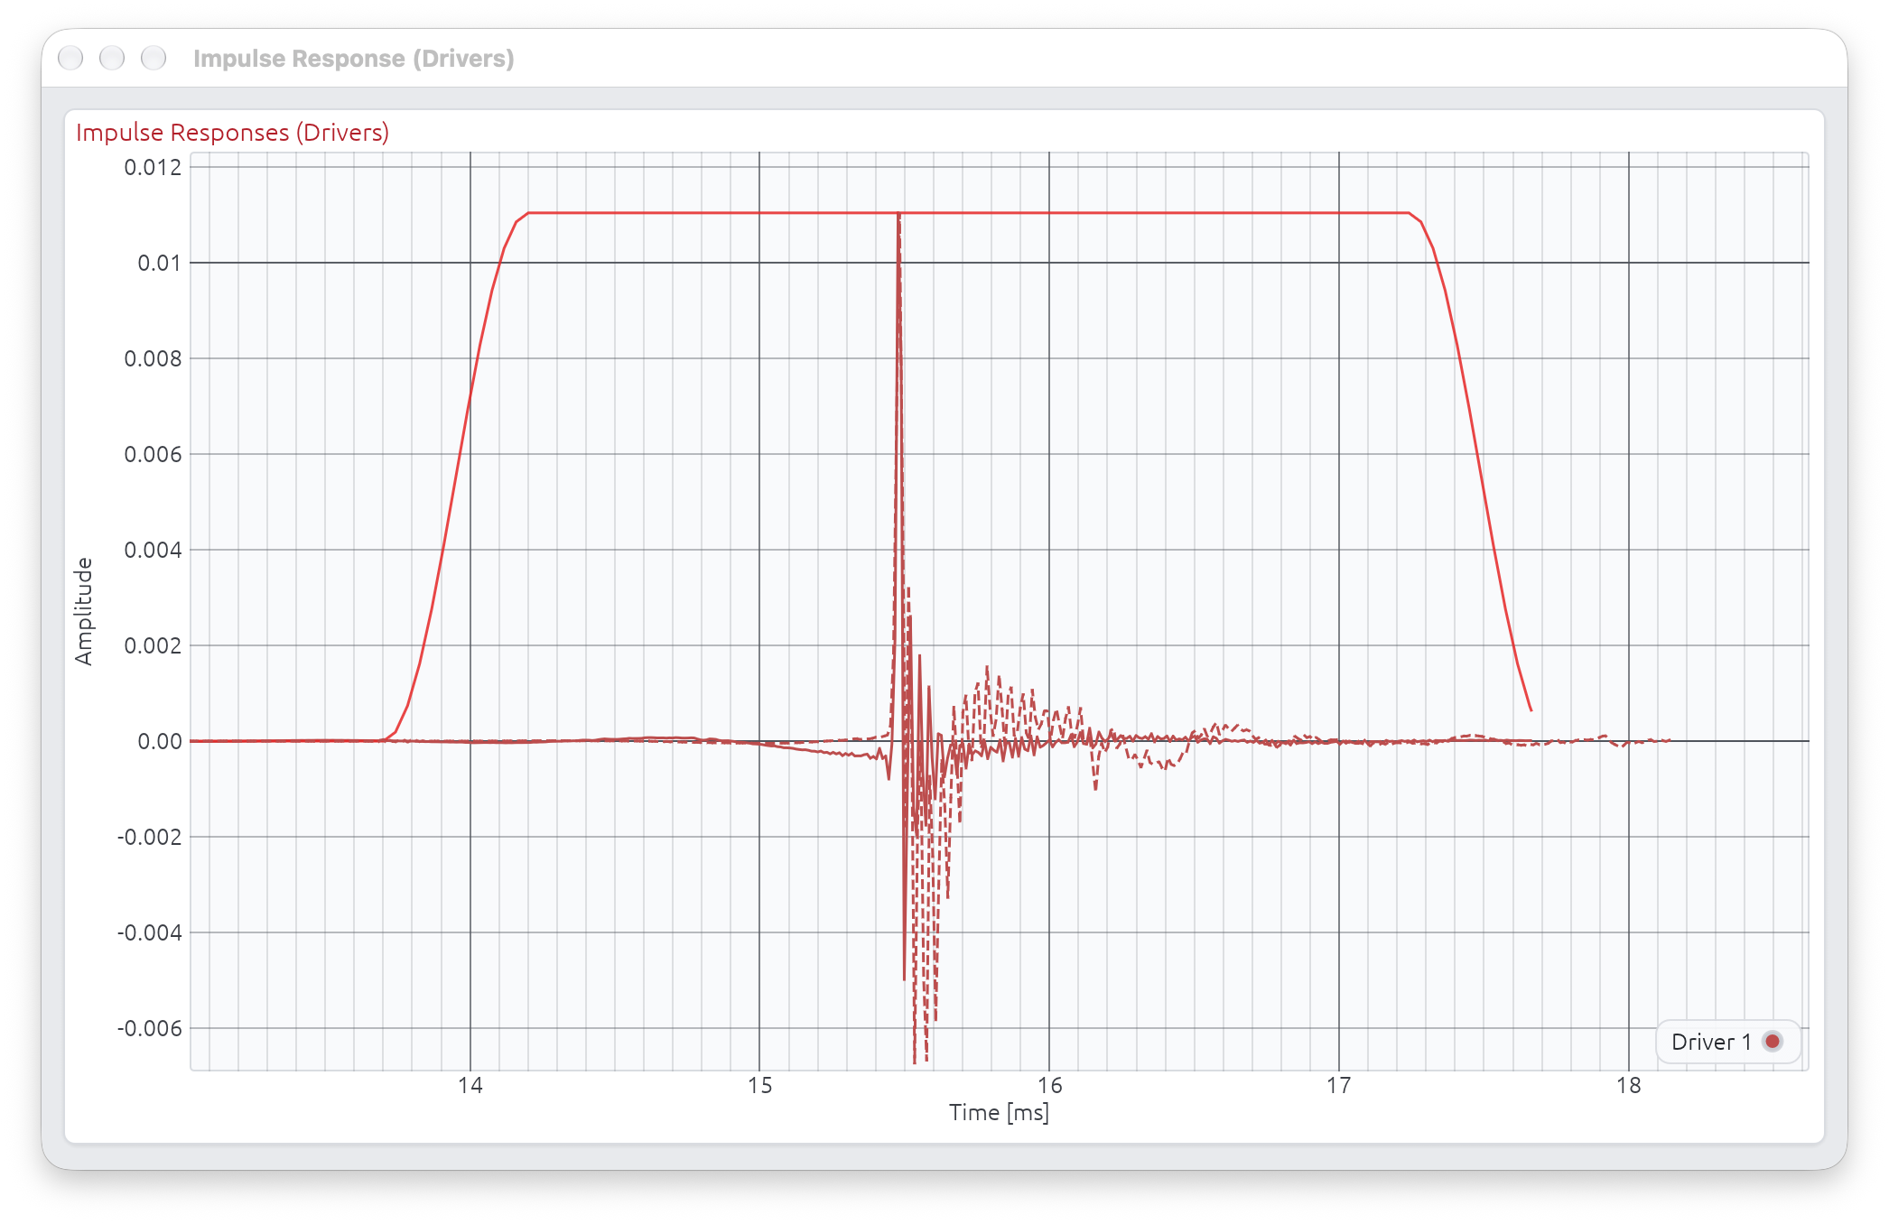
Task: Click the 17 ms tick label
Action: pos(1339,1085)
